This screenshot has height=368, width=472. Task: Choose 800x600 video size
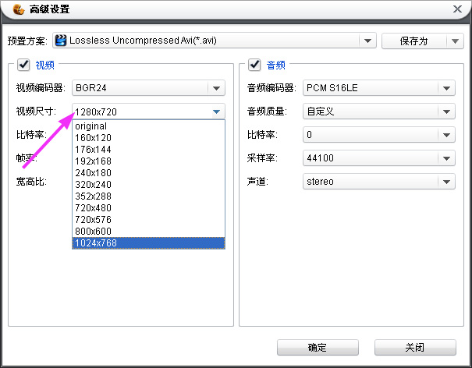[148, 231]
